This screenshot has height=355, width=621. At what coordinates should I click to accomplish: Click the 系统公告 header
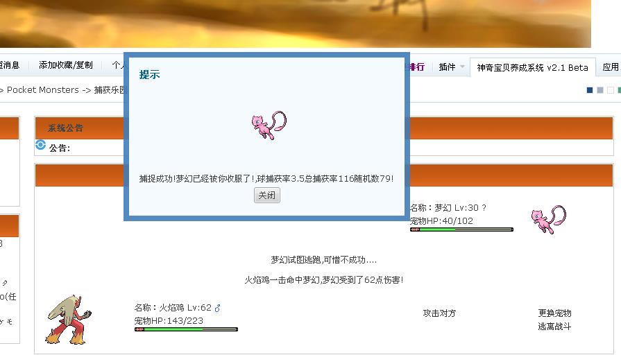(x=65, y=128)
